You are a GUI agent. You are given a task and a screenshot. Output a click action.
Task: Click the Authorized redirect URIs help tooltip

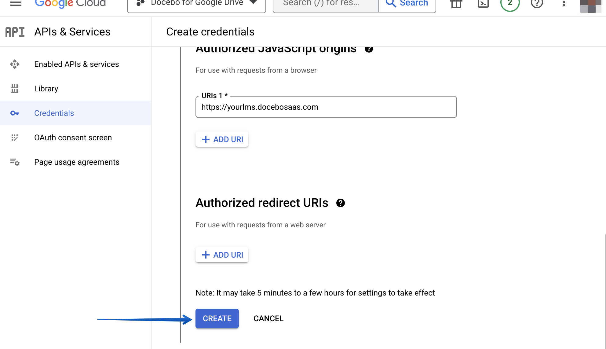click(x=341, y=203)
